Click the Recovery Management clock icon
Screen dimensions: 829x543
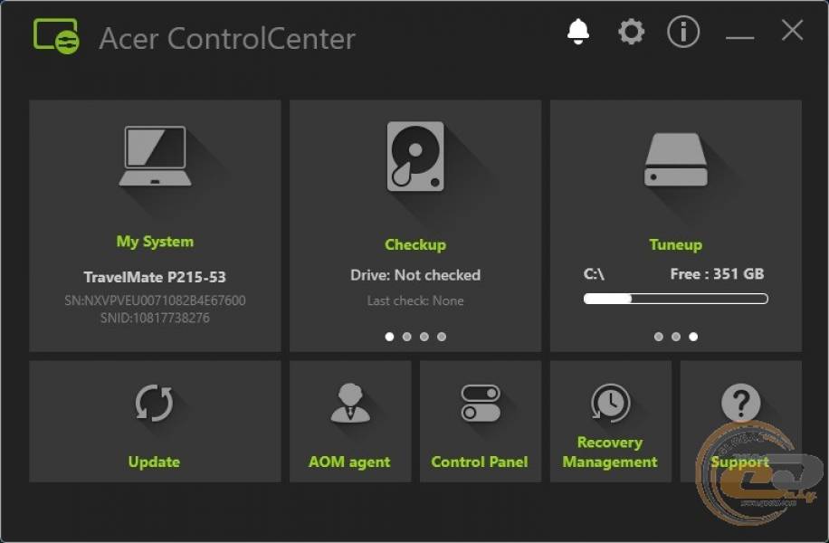[611, 403]
